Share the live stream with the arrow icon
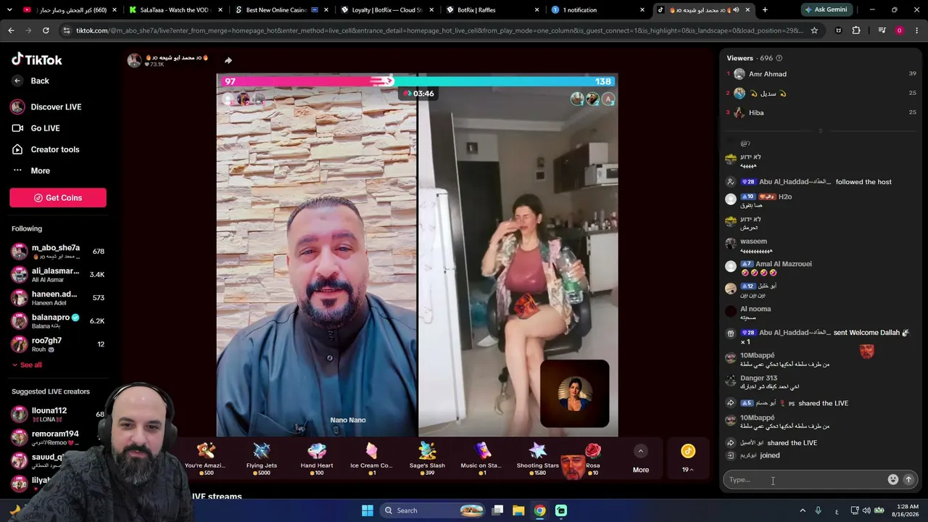 (228, 61)
